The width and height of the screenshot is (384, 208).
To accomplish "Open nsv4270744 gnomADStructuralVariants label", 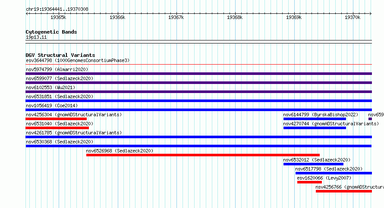I will click(x=331, y=124).
